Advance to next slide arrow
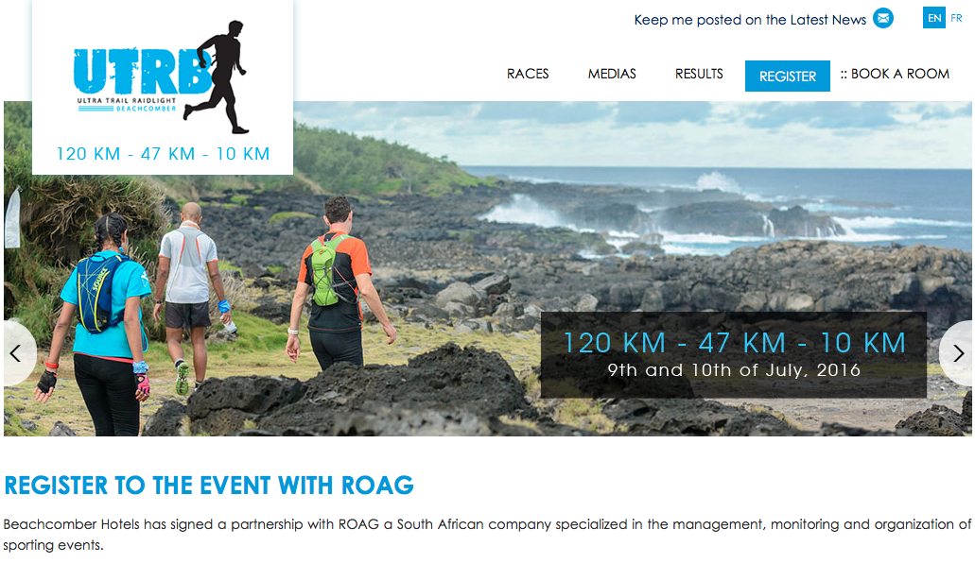This screenshot has height=563, width=975. (x=956, y=353)
